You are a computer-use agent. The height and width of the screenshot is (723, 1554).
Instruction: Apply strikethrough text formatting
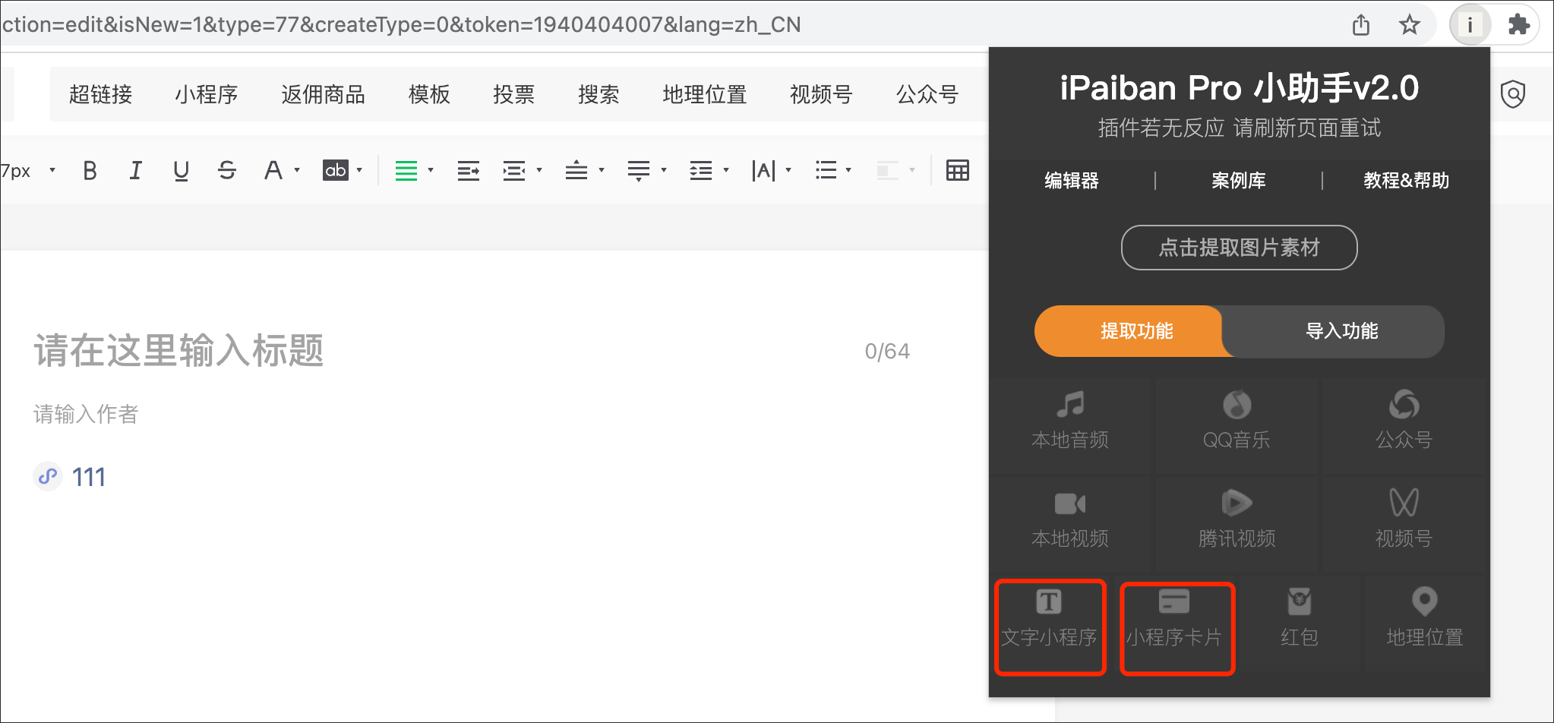tap(226, 171)
